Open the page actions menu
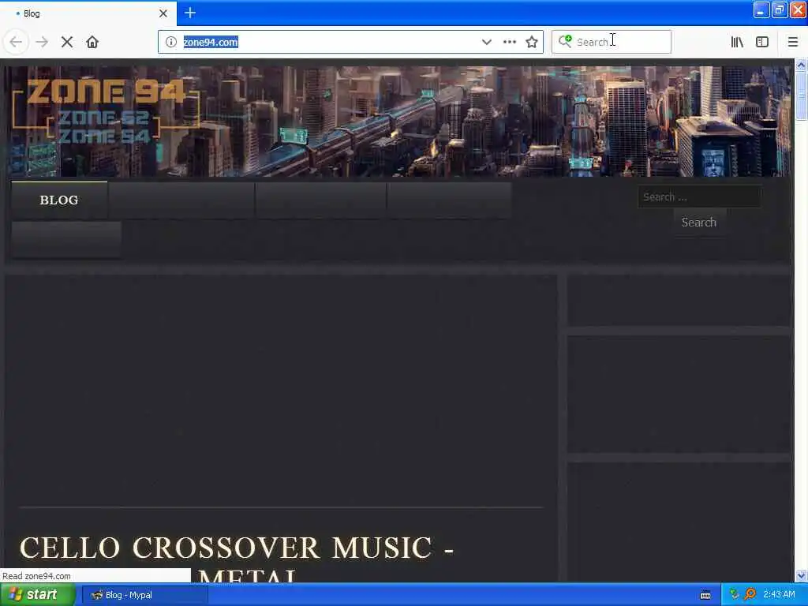Viewport: 808px width, 606px height. (509, 42)
